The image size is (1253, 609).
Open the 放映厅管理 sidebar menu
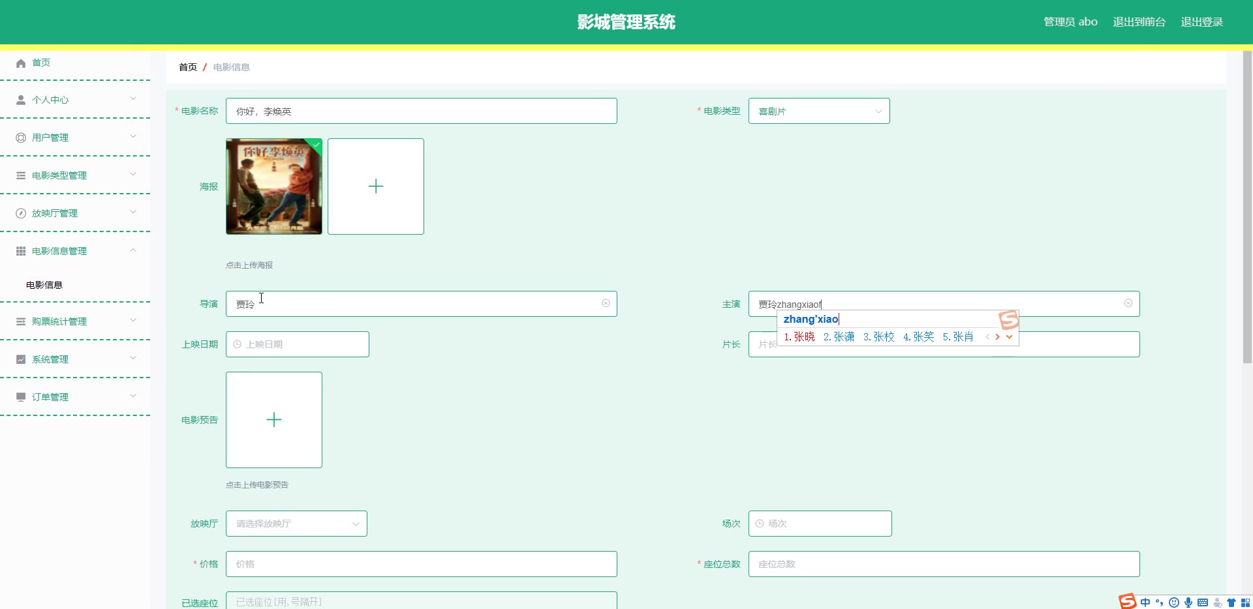point(75,213)
